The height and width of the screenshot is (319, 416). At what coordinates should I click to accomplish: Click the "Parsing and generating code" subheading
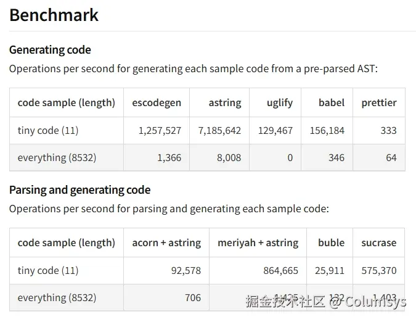tap(80, 190)
